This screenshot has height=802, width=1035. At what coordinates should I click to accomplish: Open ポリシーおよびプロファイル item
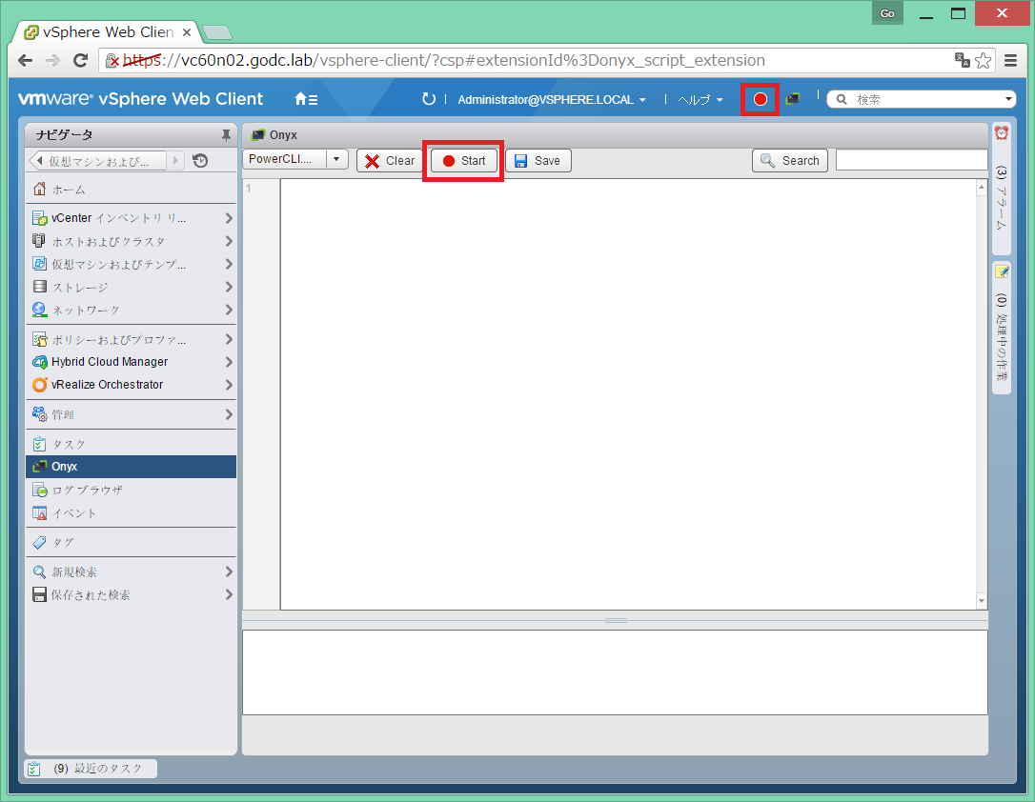[131, 340]
